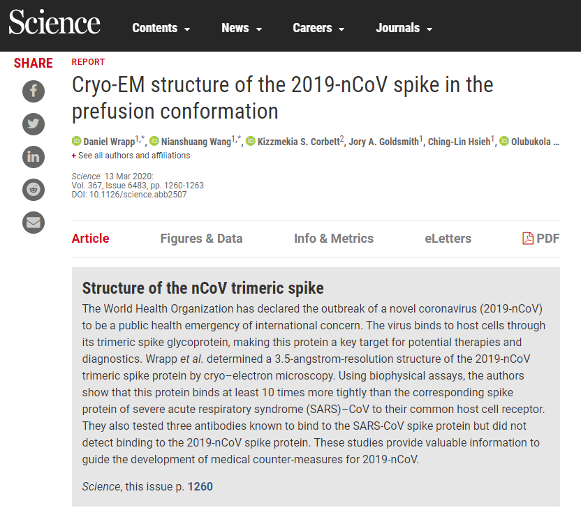Open the Careers dropdown menu

(318, 28)
